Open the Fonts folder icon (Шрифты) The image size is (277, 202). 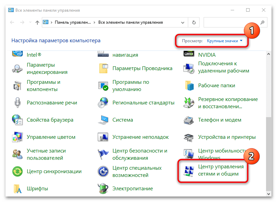pyautogui.click(x=18, y=188)
